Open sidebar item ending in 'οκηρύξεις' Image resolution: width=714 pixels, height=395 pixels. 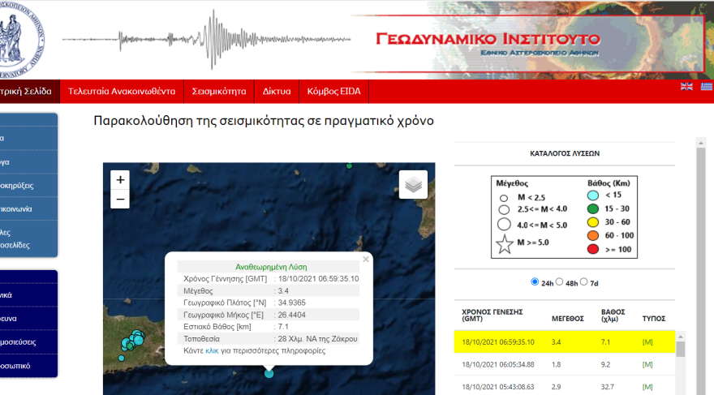coord(28,186)
